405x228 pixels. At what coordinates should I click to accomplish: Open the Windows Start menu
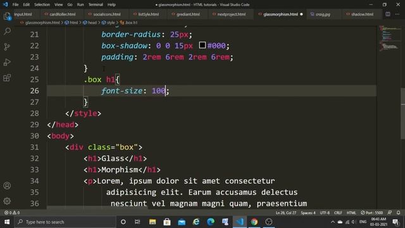(x=7, y=222)
